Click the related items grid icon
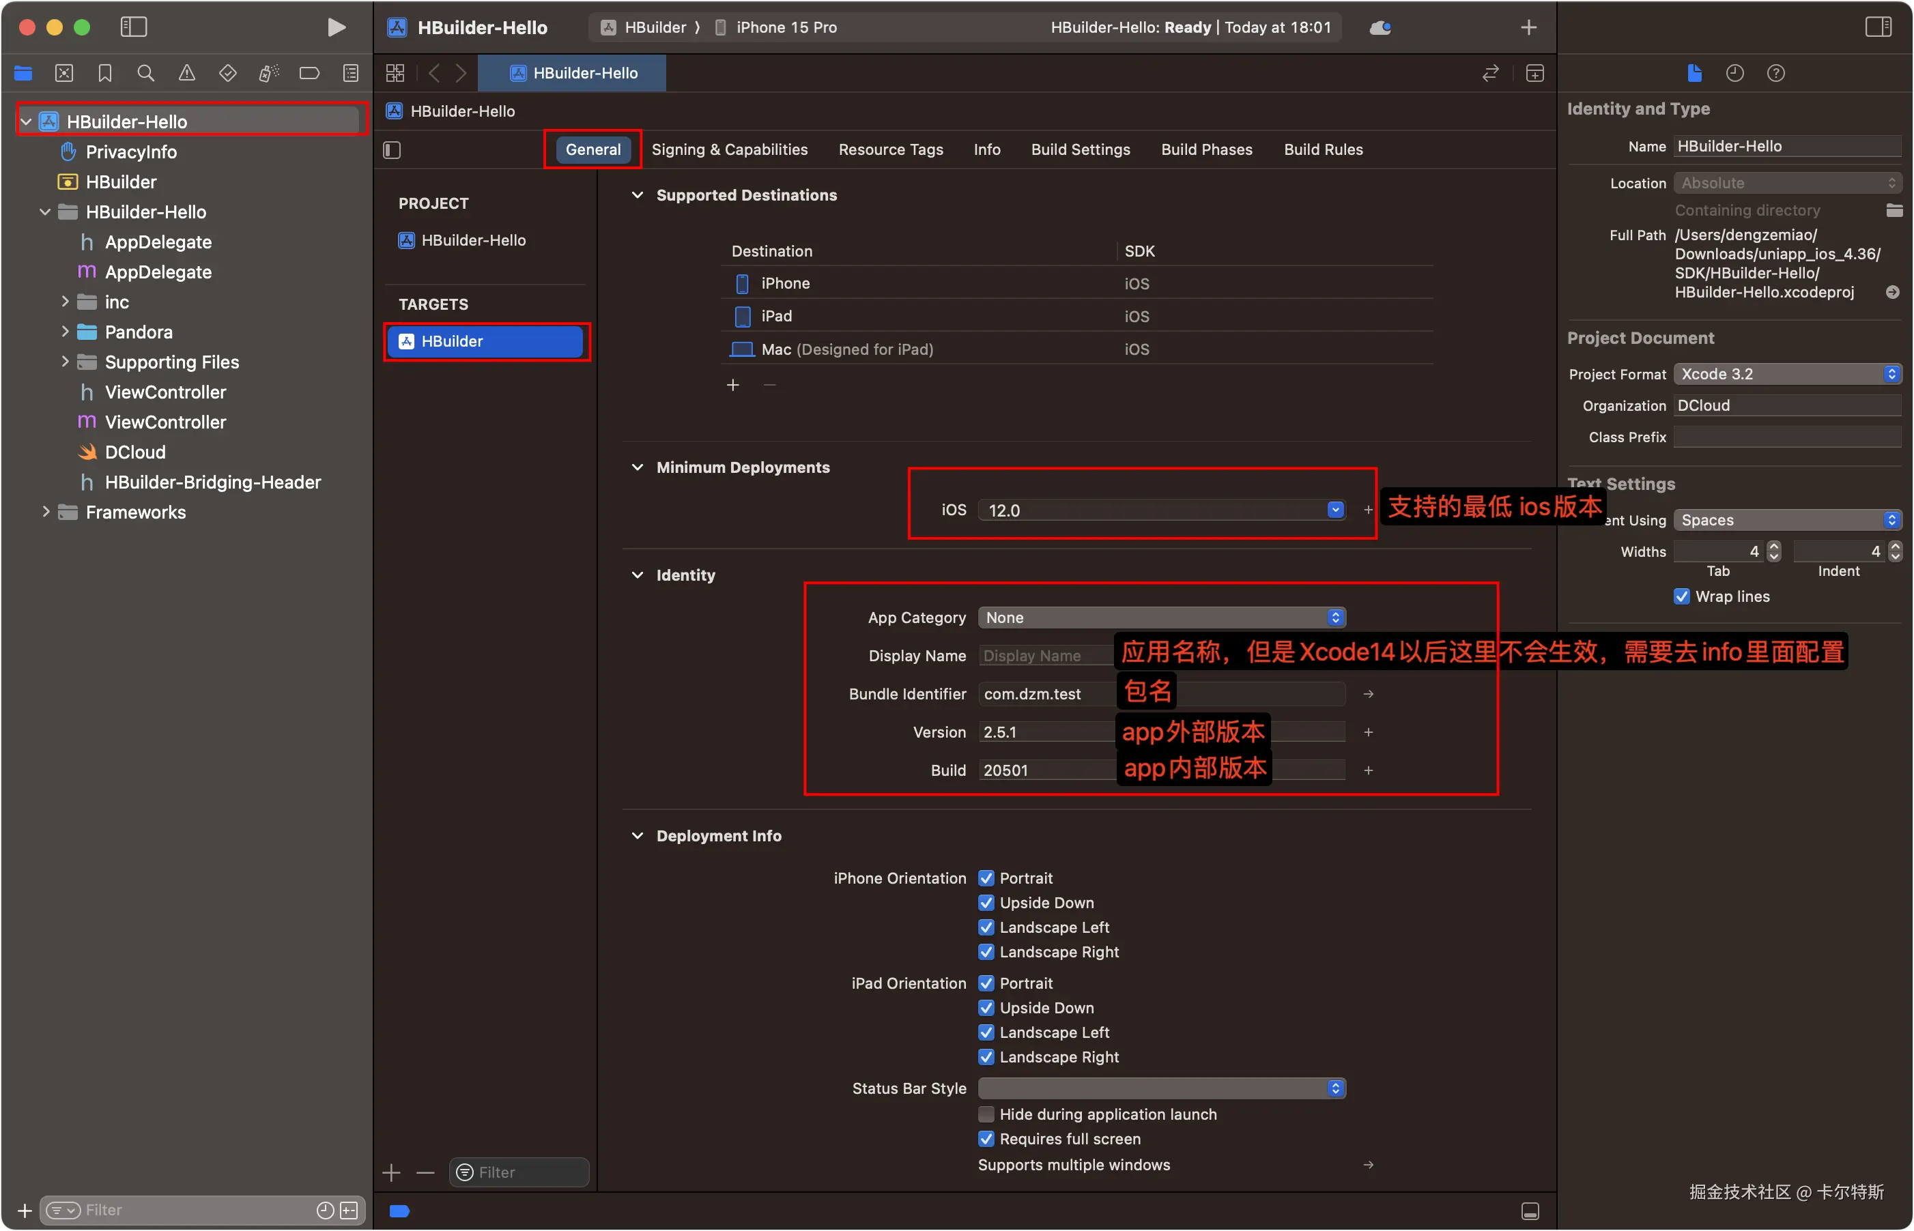 tap(395, 74)
